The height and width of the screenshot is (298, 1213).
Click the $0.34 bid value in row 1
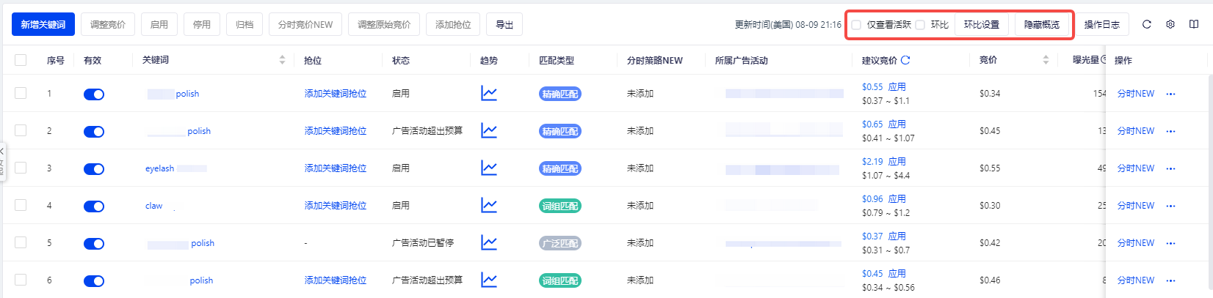990,94
